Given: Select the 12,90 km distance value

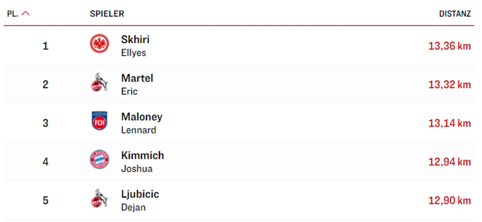Looking at the screenshot, I should click(x=450, y=200).
